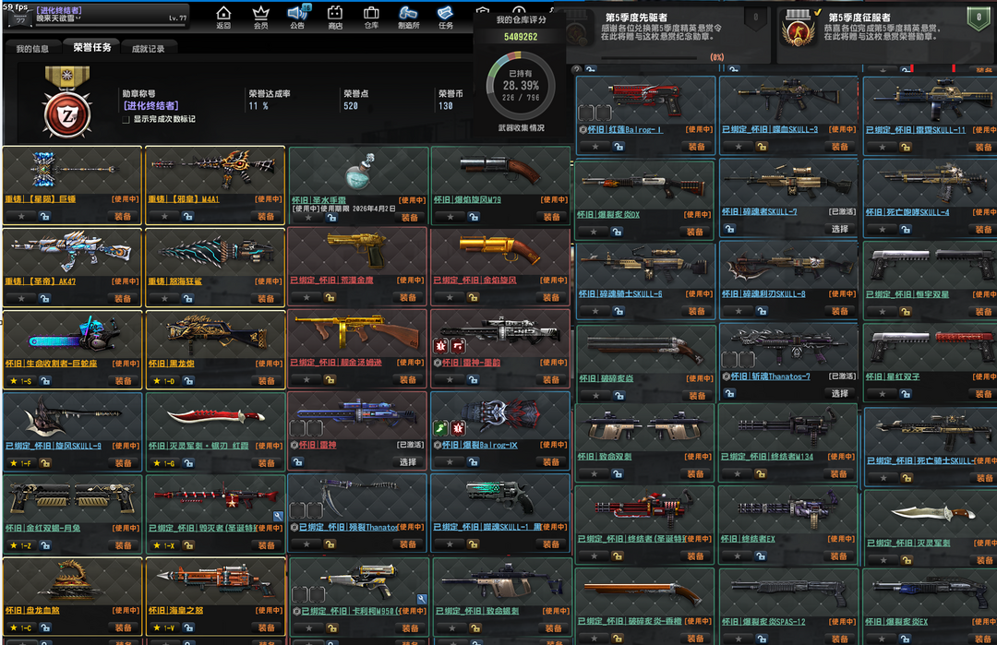The width and height of the screenshot is (997, 645).
Task: Toggle the favorite star on 怀旧 红莲Balrog-I
Action: click(x=595, y=147)
